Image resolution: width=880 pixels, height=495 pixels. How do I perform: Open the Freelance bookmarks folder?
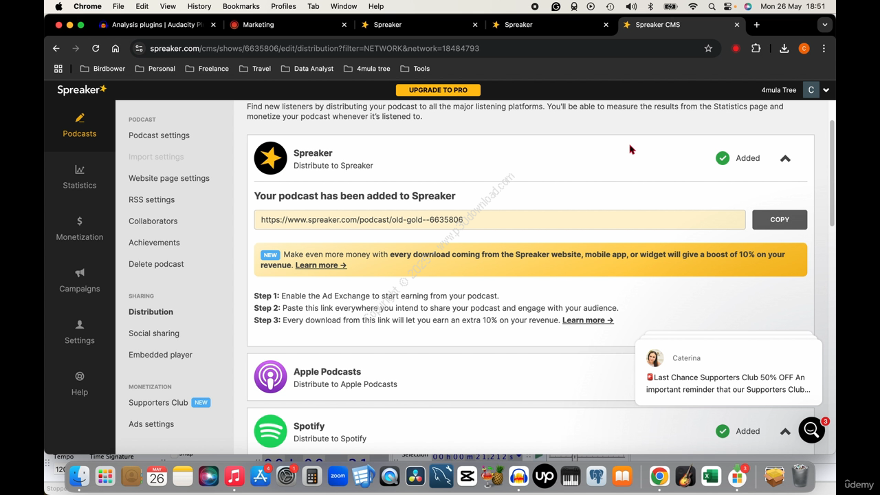pyautogui.click(x=207, y=69)
